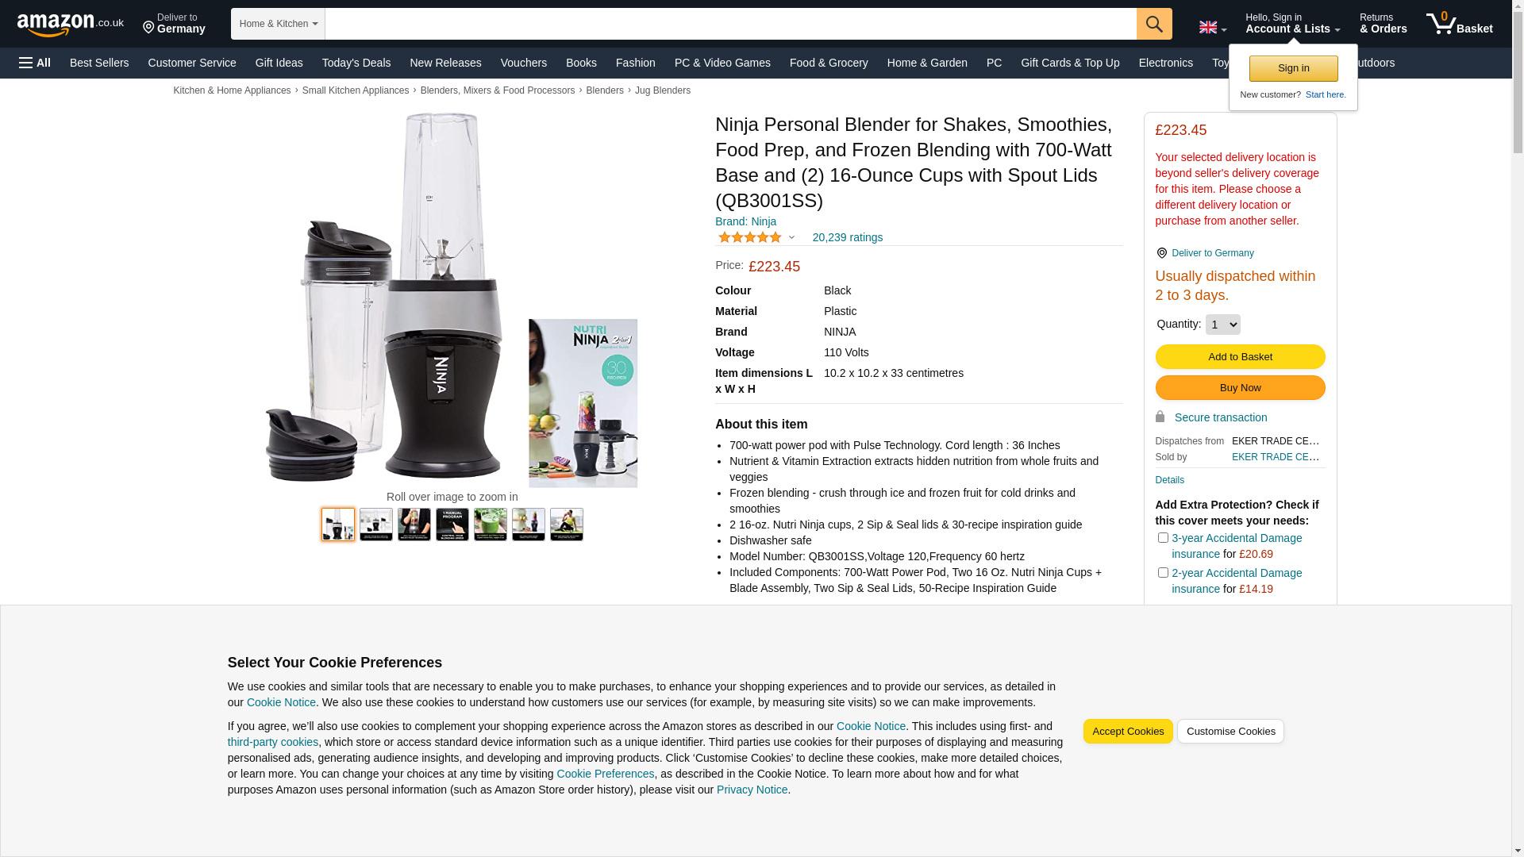Click the Accept Cookies button
This screenshot has width=1524, height=857.
tap(1128, 732)
